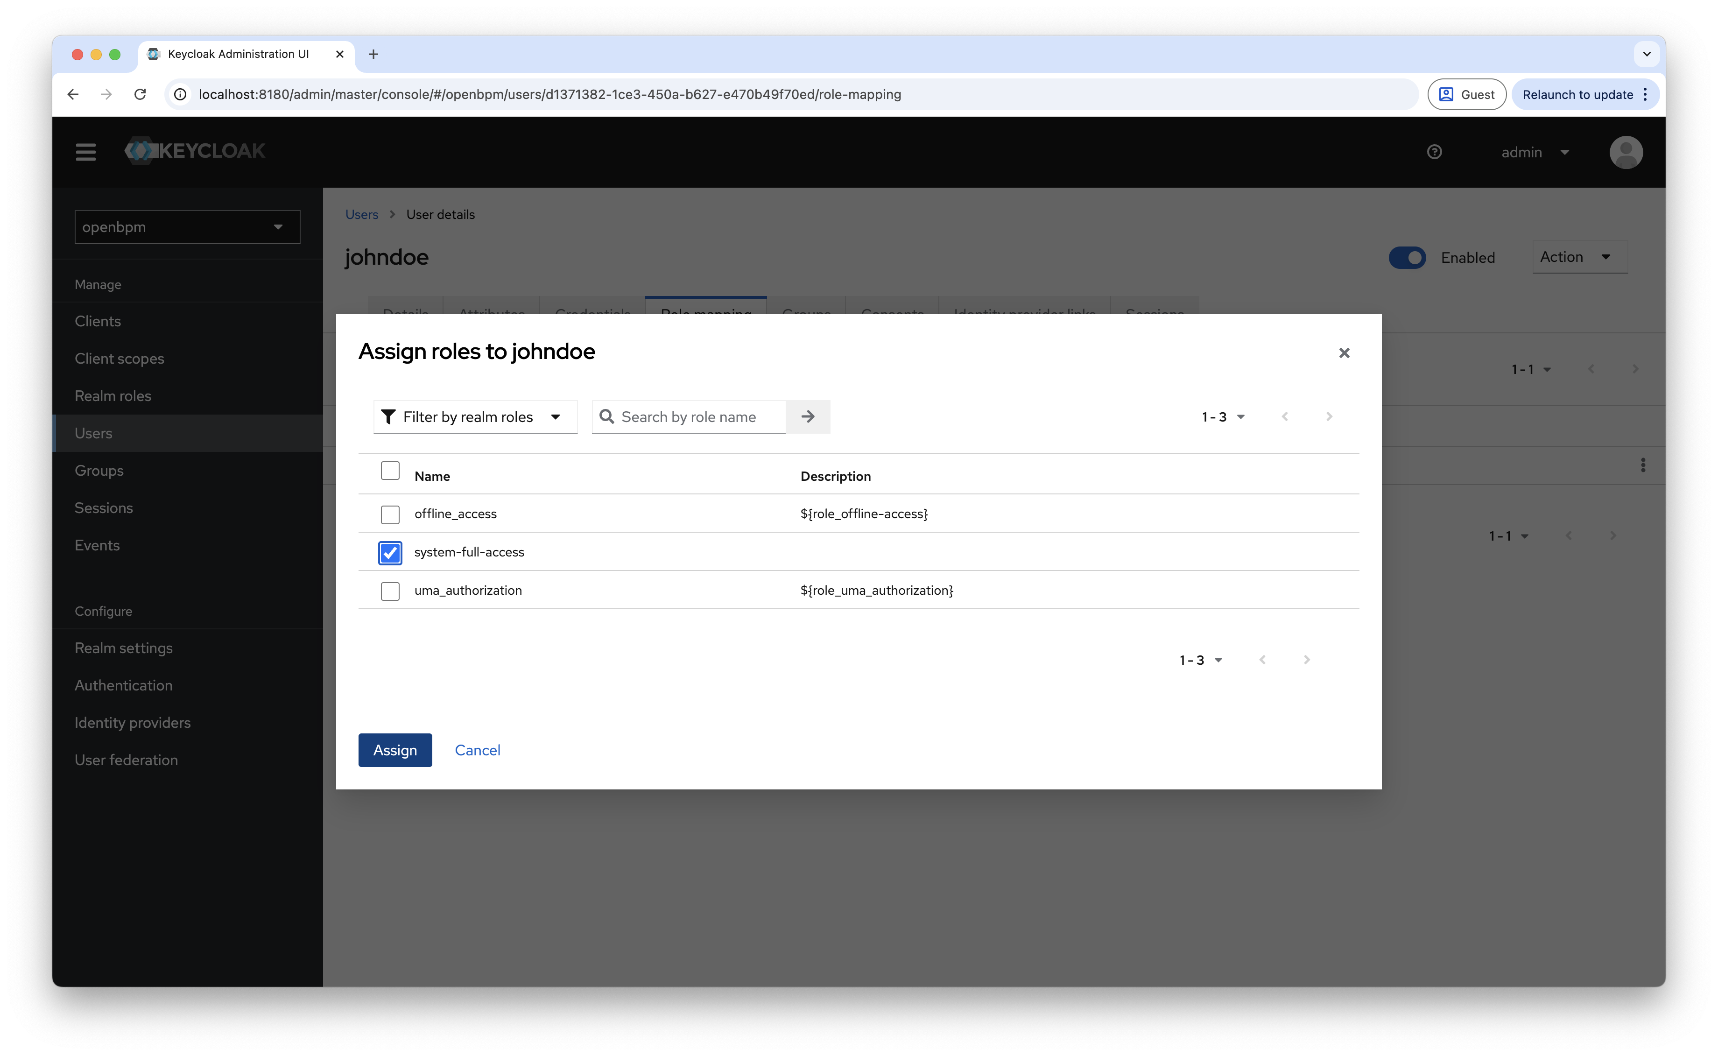
Task: Open a new browser tab
Action: (373, 54)
